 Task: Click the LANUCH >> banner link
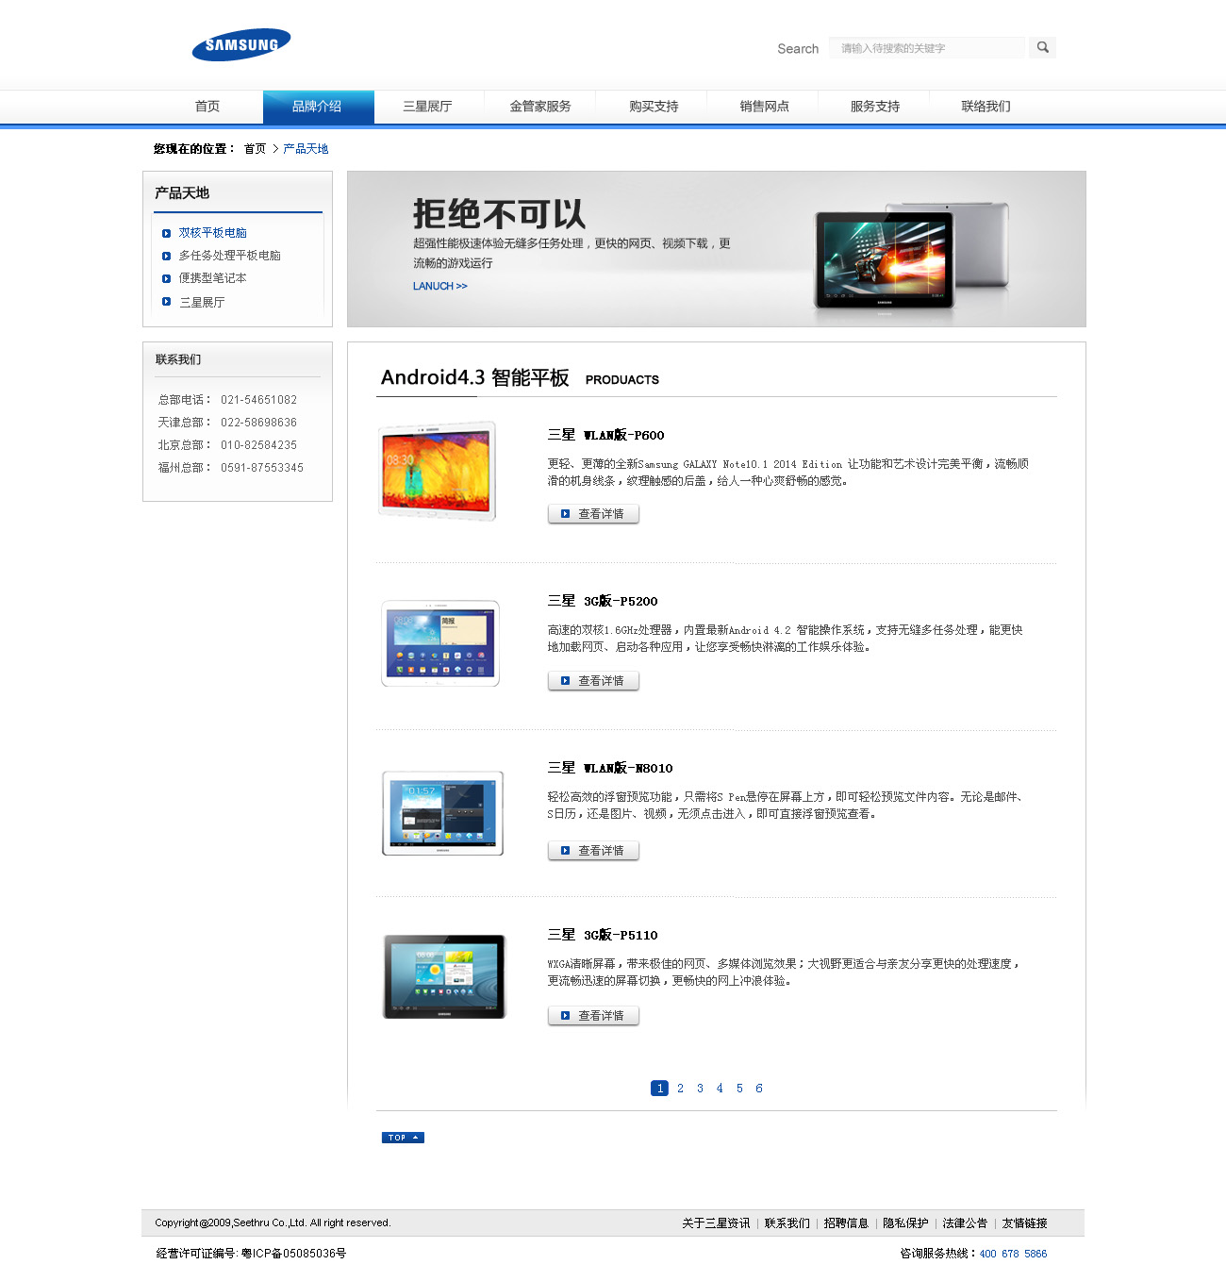(x=440, y=286)
